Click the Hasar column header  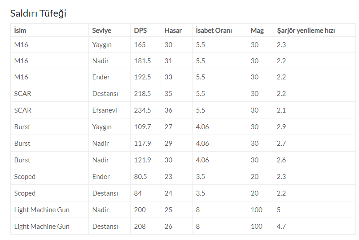(173, 30)
